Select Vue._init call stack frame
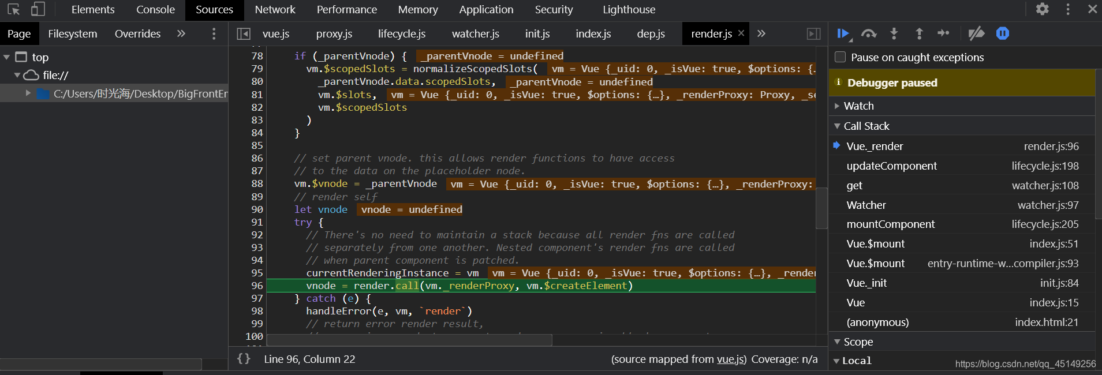1102x375 pixels. pyautogui.click(x=962, y=283)
